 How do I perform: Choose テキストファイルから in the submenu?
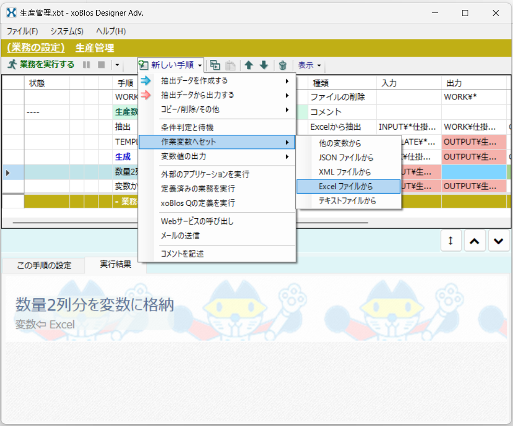(x=348, y=201)
